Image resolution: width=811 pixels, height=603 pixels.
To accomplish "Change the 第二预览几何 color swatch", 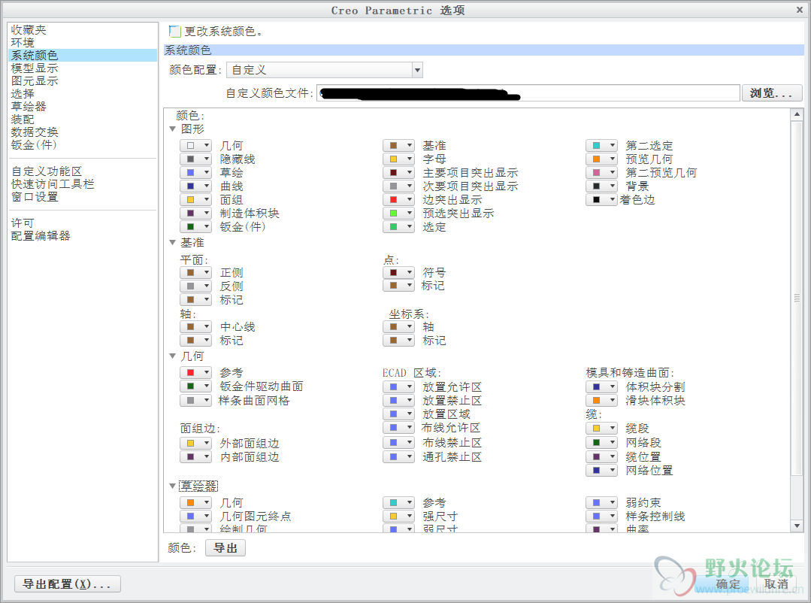I will tap(601, 172).
